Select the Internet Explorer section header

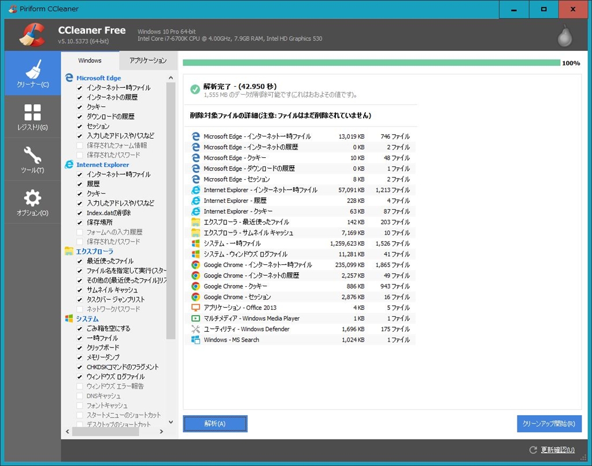click(x=103, y=165)
